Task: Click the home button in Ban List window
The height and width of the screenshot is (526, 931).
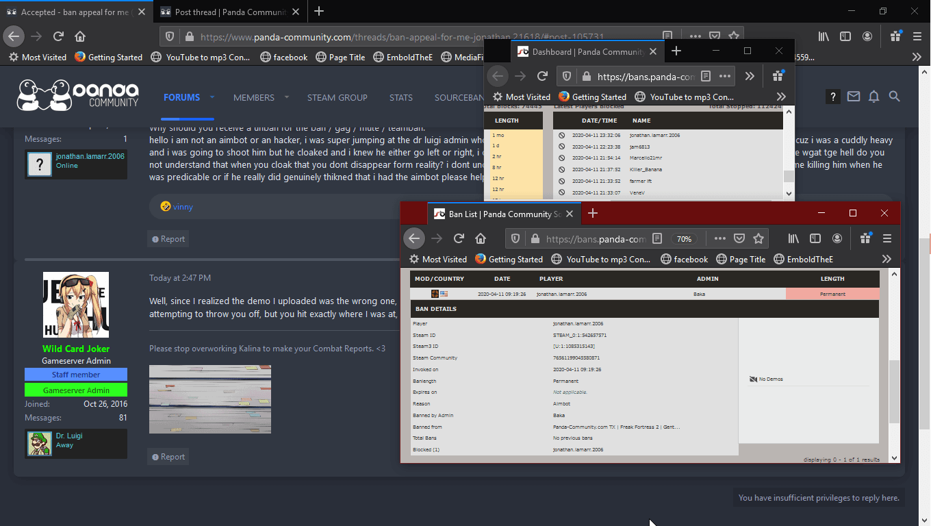Action: click(481, 238)
